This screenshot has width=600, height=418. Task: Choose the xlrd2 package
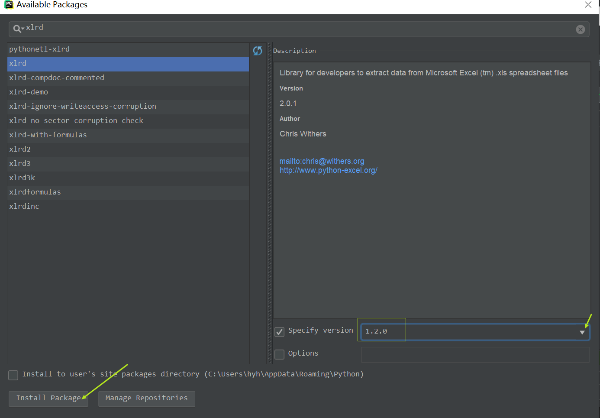coord(128,149)
